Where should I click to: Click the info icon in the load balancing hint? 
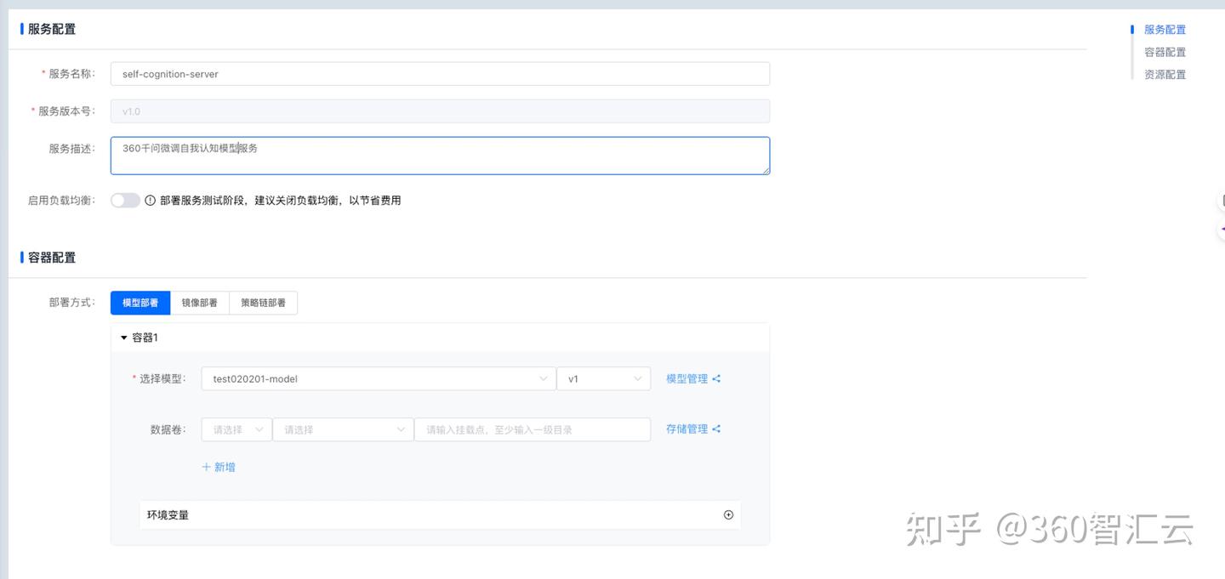pyautogui.click(x=151, y=200)
